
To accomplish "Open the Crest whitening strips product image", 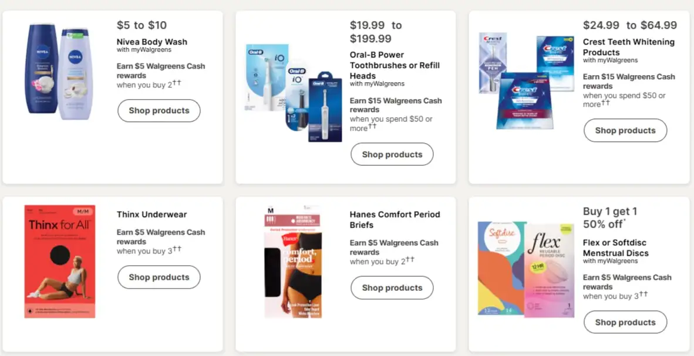I will [x=526, y=80].
